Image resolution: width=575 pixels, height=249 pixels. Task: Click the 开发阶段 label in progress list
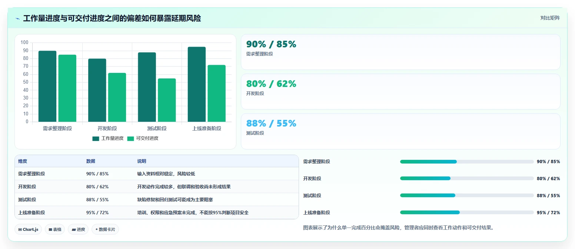(x=312, y=178)
